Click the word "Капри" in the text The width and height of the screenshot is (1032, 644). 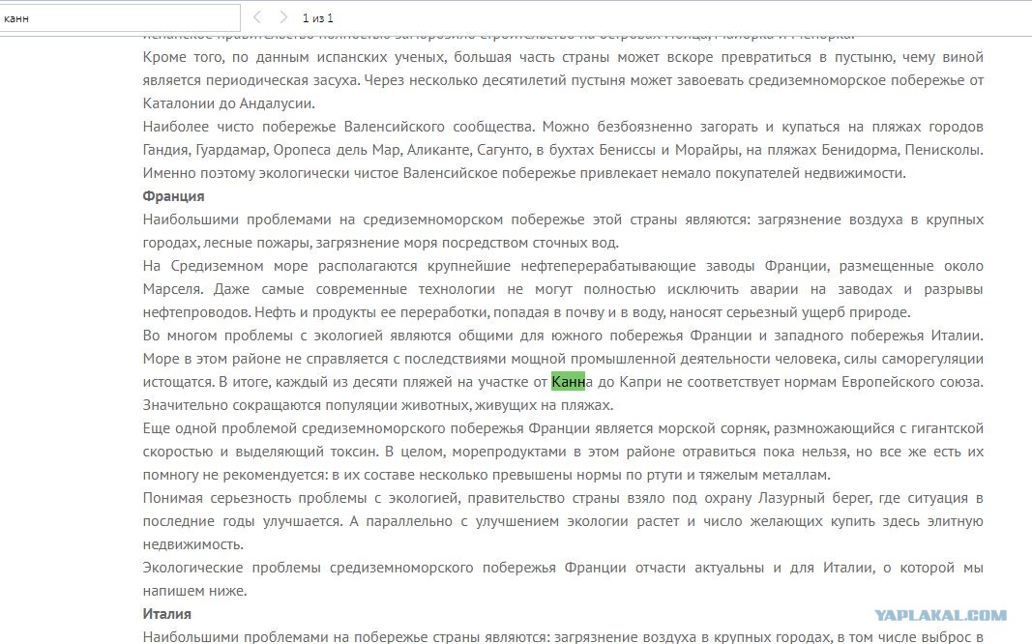[638, 382]
